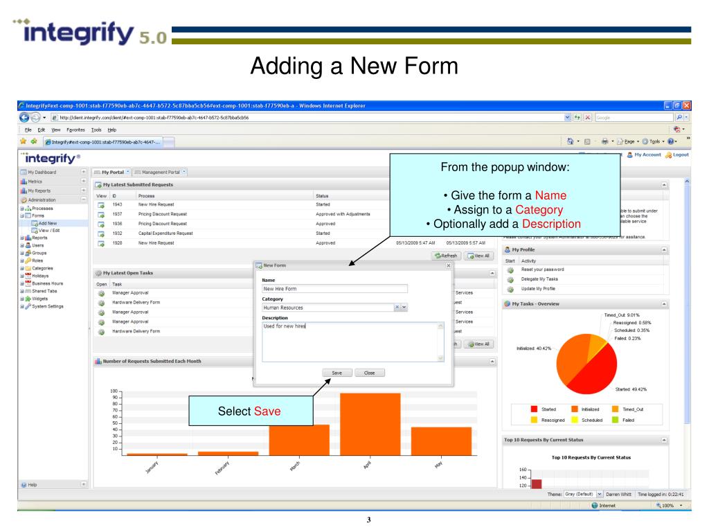Viewport: 709px width, 532px height.
Task: Click the red Started legend swatch
Action: click(x=534, y=409)
